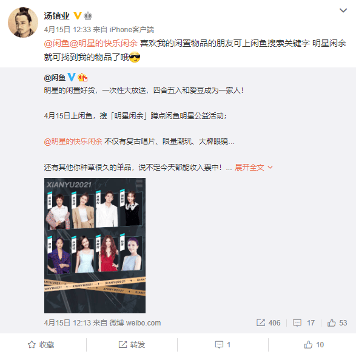Click the gray crown membership icon

coord(88,16)
